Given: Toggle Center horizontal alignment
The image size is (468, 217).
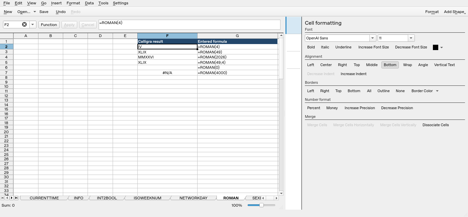Looking at the screenshot, I should point(326,65).
